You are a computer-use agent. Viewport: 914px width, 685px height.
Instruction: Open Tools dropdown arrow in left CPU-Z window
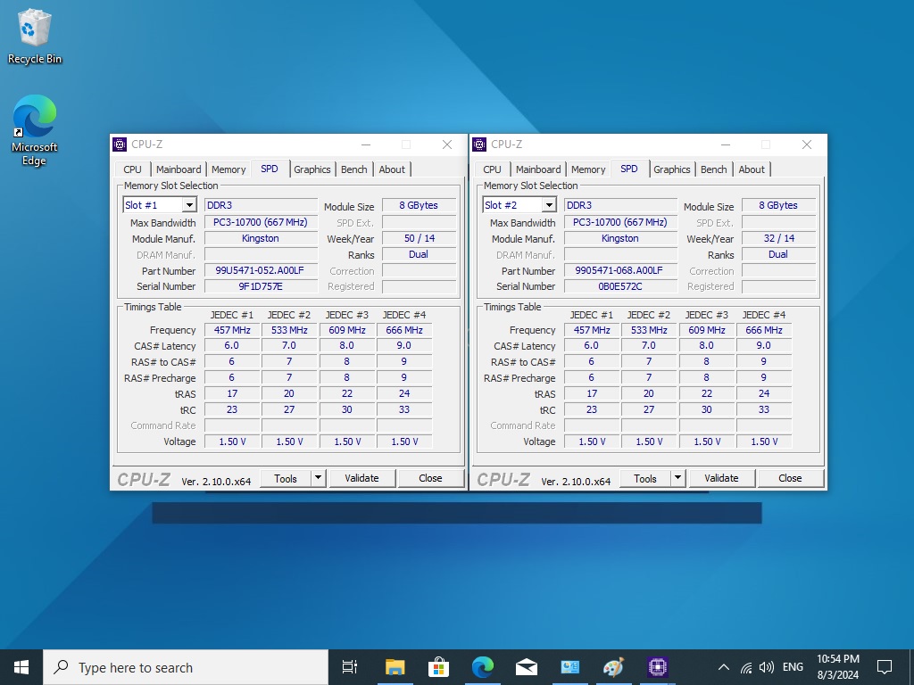point(318,478)
